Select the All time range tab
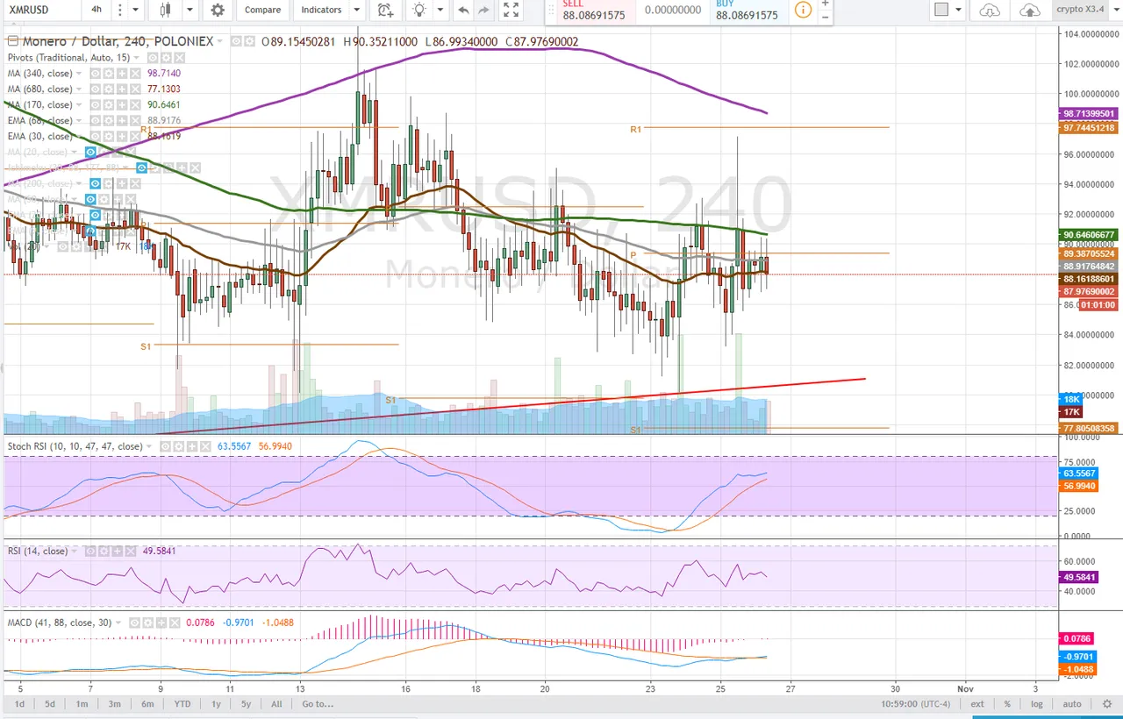1123x719 pixels. coord(276,703)
